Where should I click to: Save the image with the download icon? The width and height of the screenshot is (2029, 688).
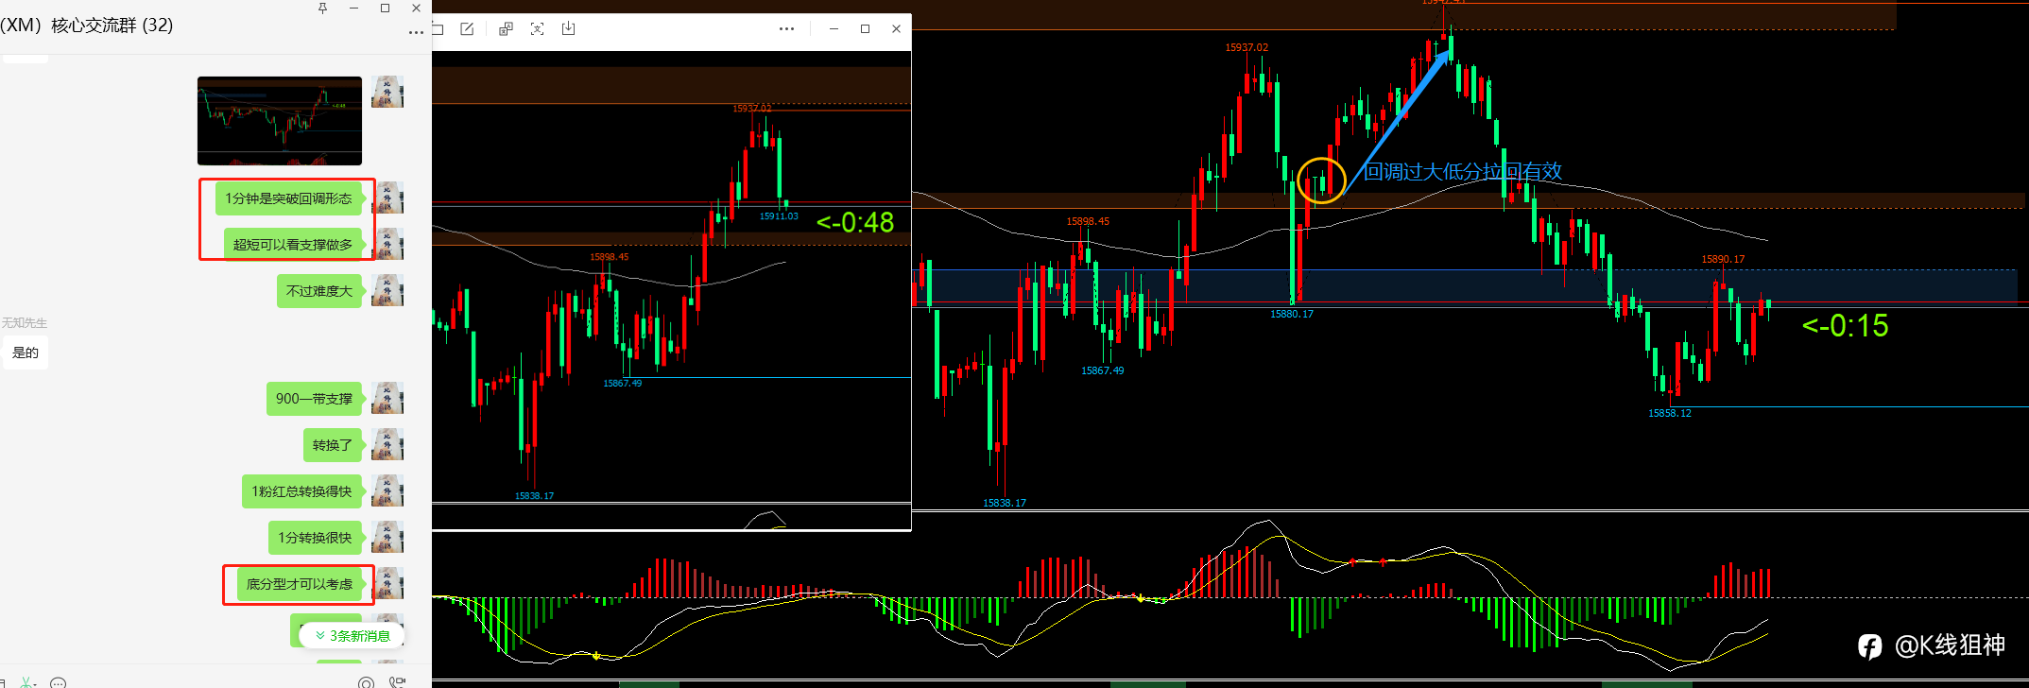click(x=568, y=29)
